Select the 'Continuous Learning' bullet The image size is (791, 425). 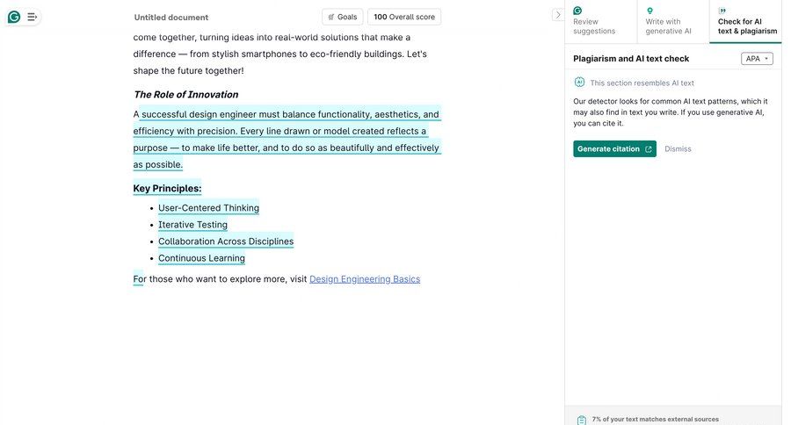(x=202, y=258)
